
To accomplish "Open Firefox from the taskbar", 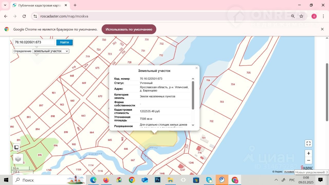I will pos(106,180).
